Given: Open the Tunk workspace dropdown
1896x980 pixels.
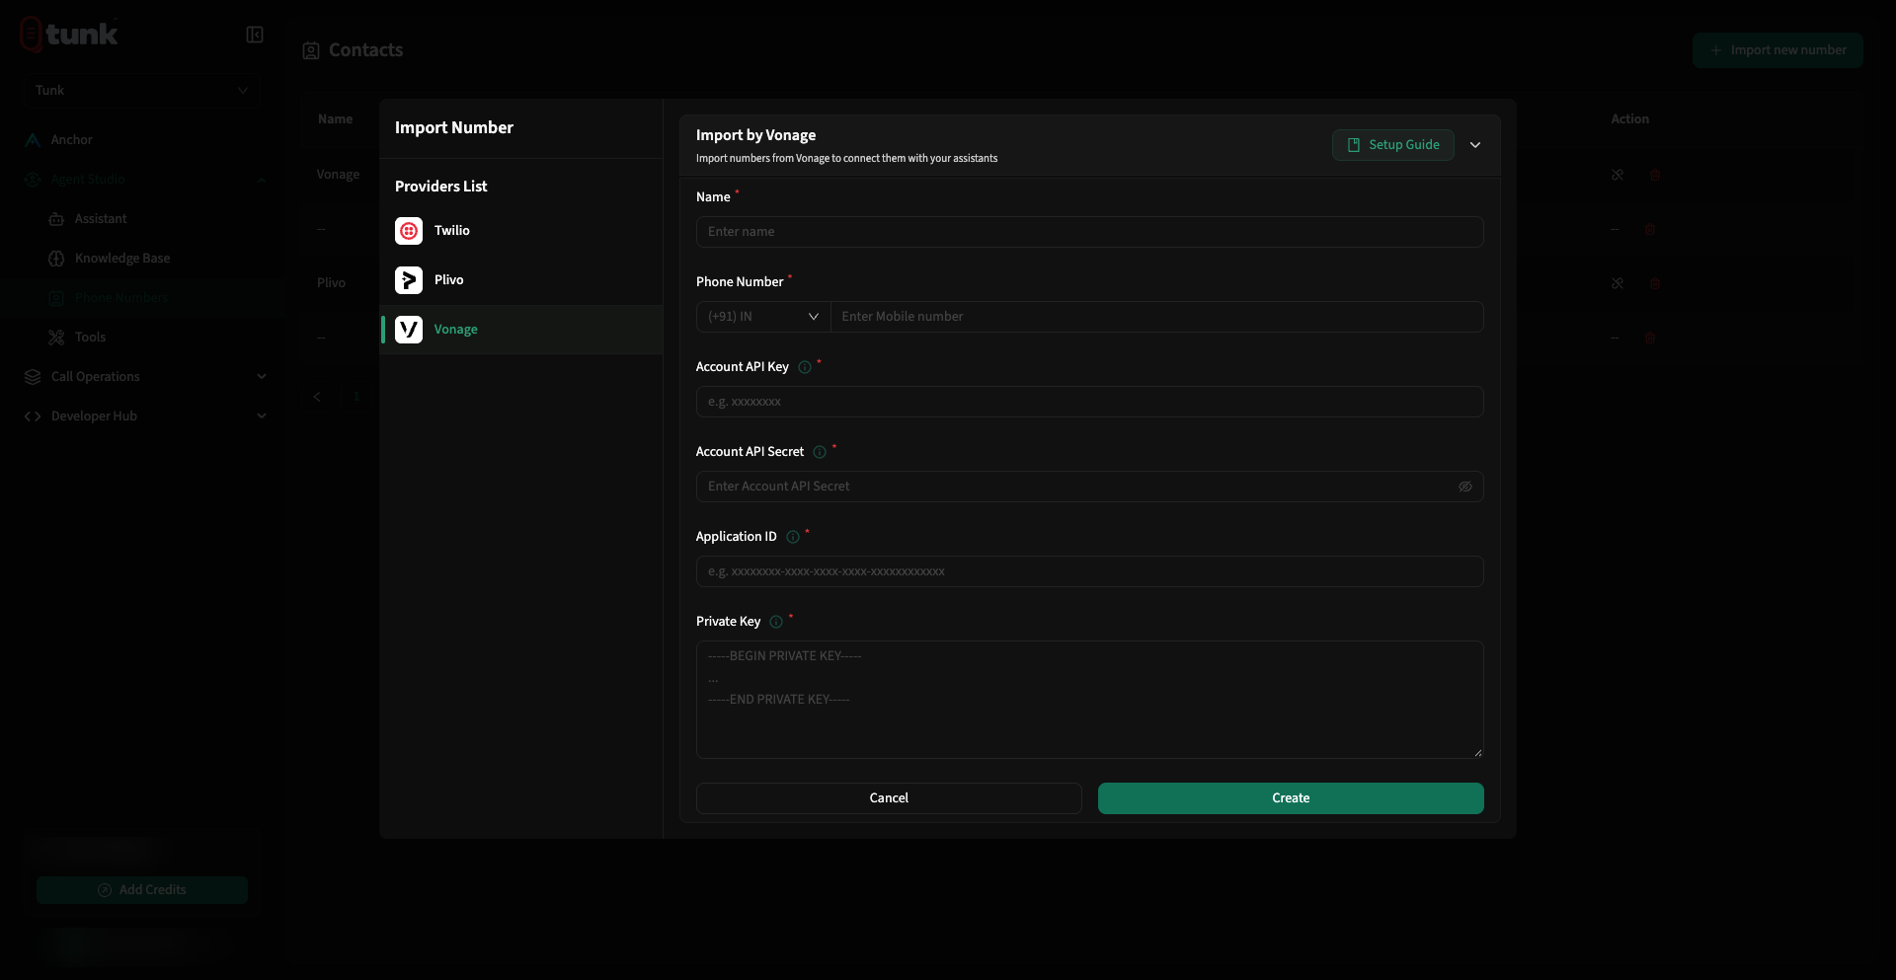Looking at the screenshot, I should (142, 90).
